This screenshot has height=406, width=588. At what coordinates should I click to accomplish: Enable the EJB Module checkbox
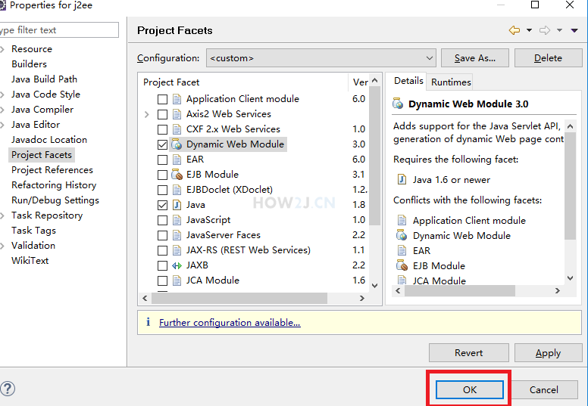tap(162, 175)
